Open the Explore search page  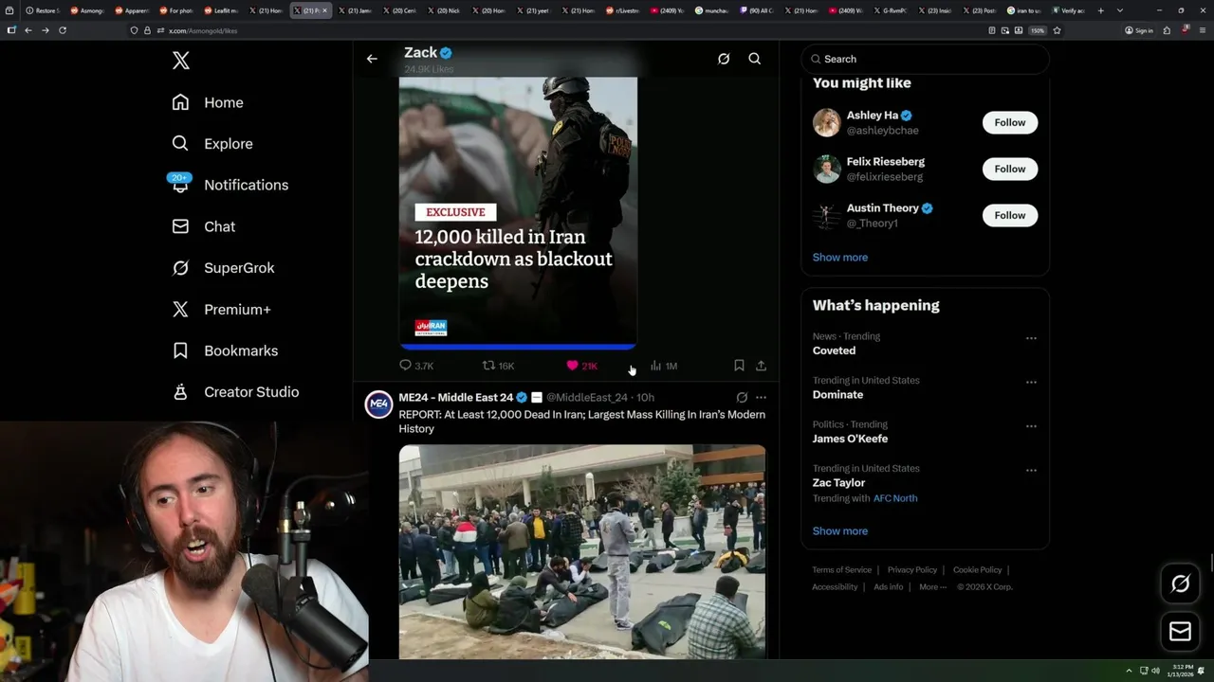pyautogui.click(x=212, y=144)
